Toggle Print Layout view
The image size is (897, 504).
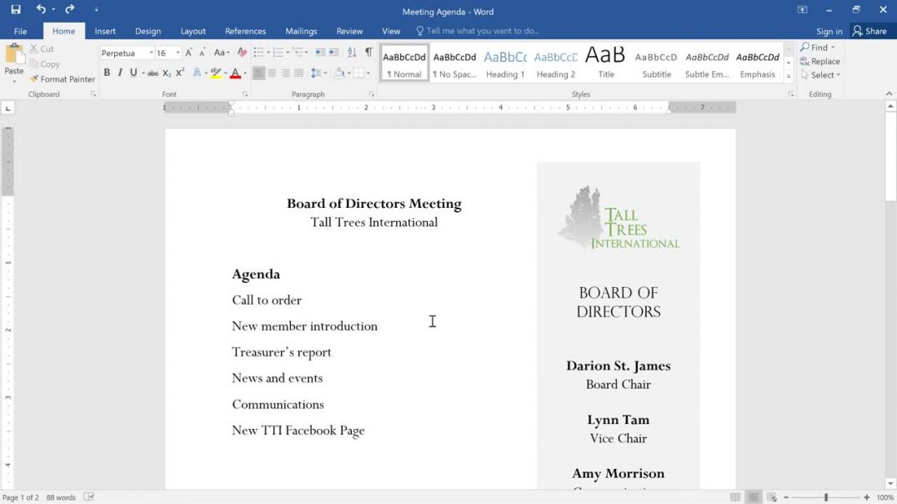pos(754,497)
